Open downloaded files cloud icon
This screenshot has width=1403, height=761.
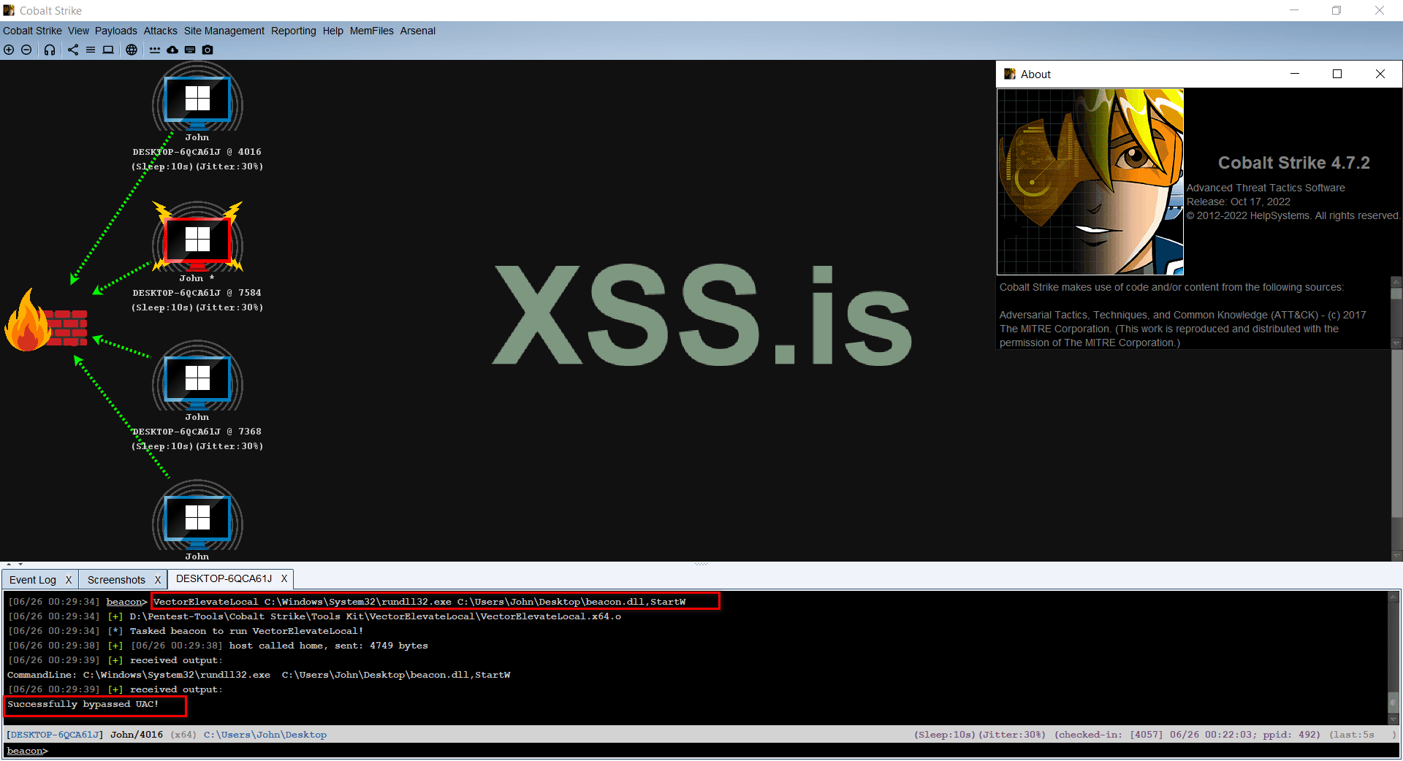pyautogui.click(x=172, y=50)
